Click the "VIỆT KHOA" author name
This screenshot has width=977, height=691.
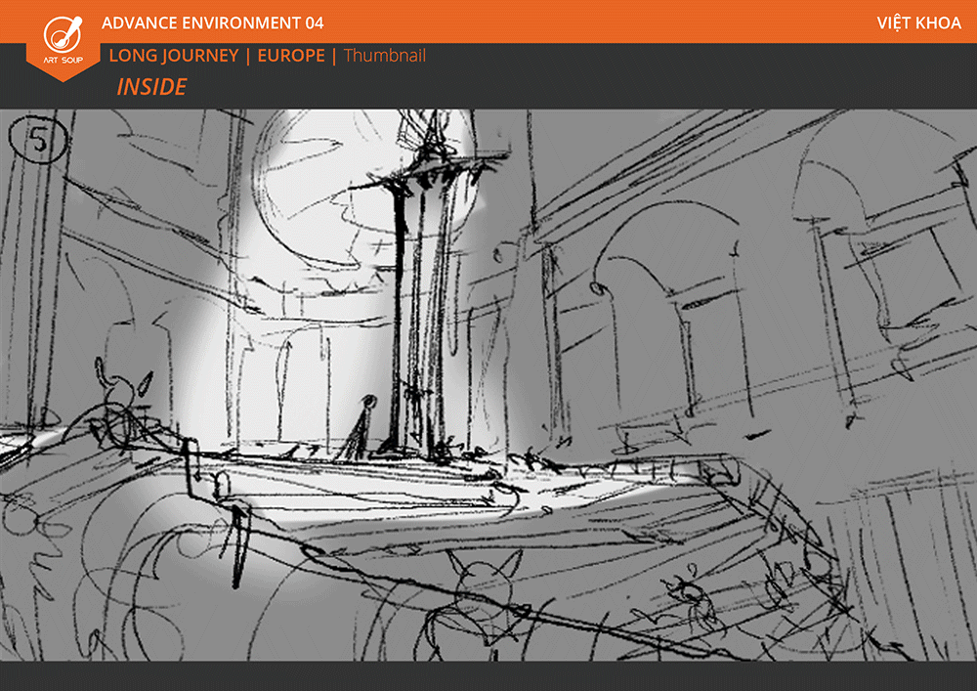[x=919, y=22]
